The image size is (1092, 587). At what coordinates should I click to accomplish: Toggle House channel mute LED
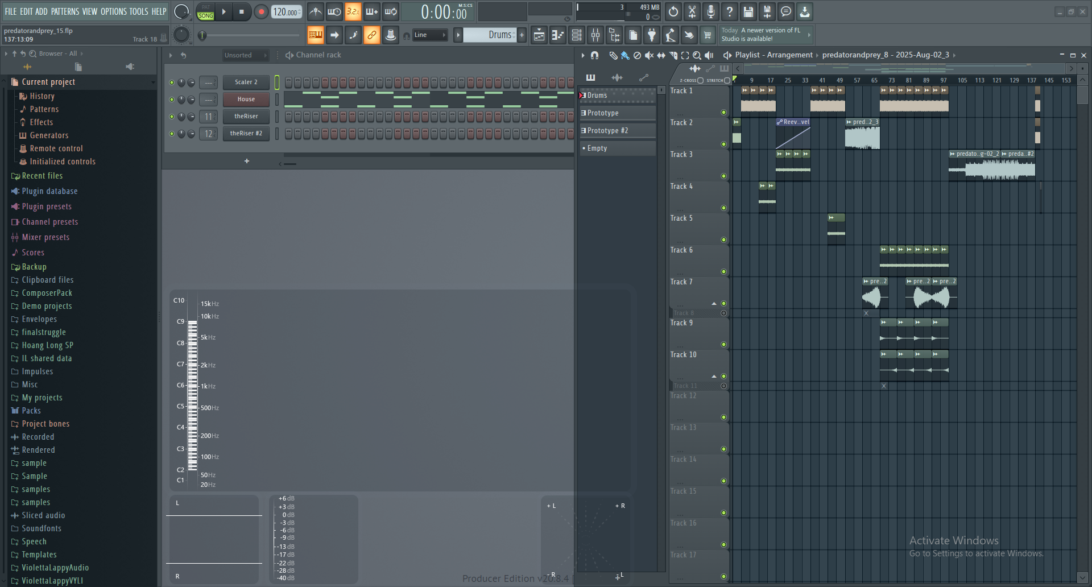coord(172,100)
